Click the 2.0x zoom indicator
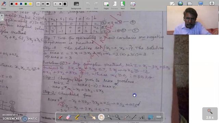The height and width of the screenshot is (123, 219). pyautogui.click(x=210, y=114)
